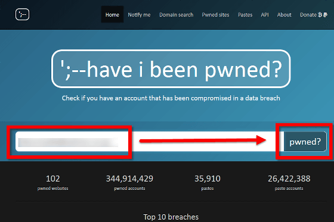This screenshot has height=222, width=334.
Task: Visit the About page
Action: 284,15
